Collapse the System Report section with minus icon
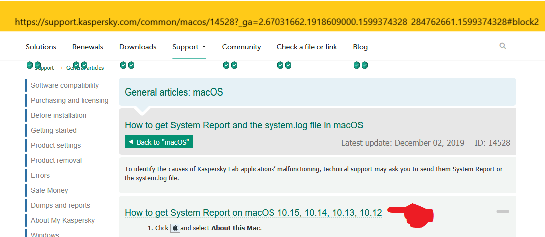This screenshot has height=237, width=545. click(503, 212)
